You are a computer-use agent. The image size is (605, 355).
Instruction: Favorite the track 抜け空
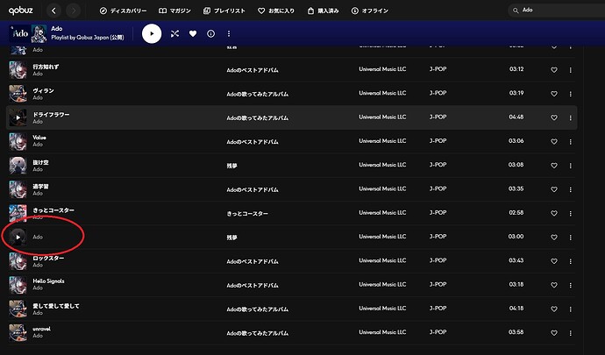553,166
